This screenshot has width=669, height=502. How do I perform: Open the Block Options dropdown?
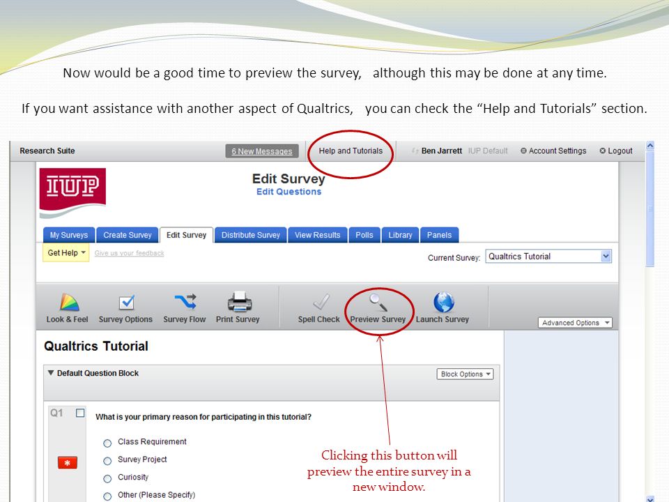[x=465, y=374]
